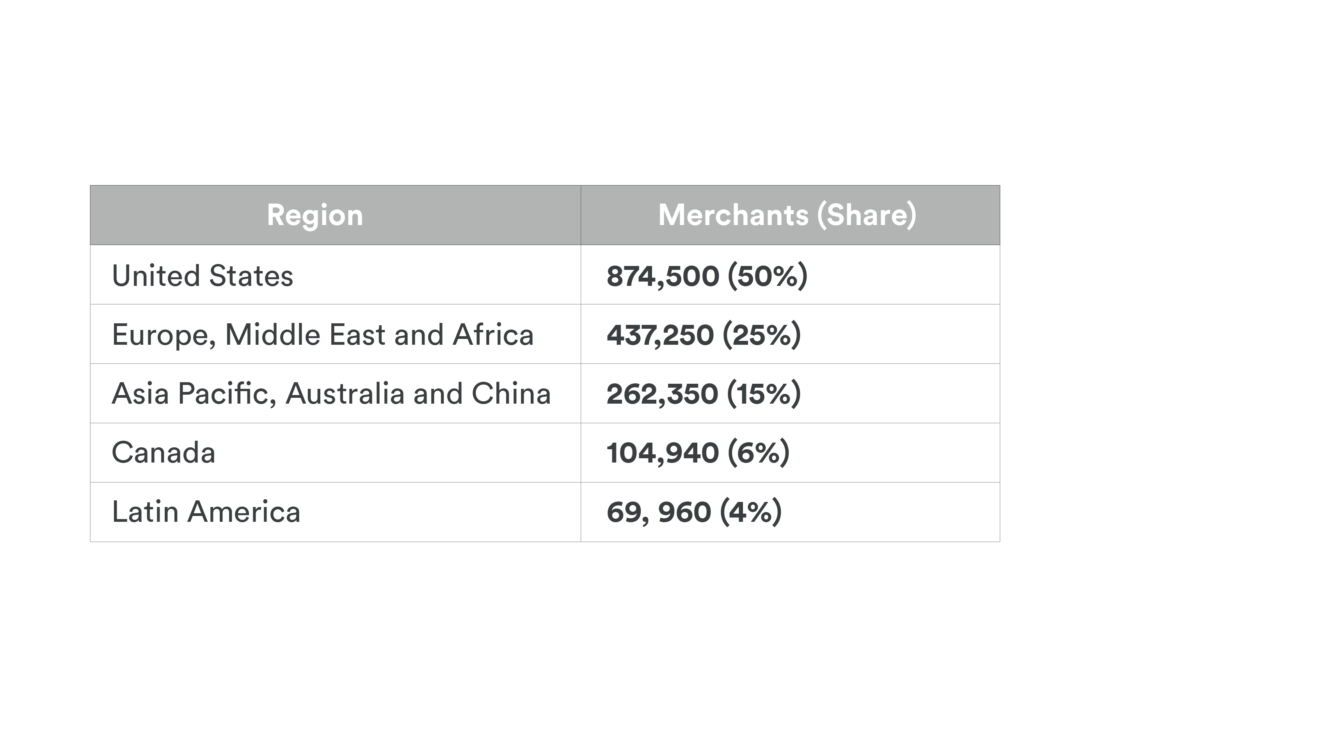The width and height of the screenshot is (1324, 748).
Task: Select the Canada cell
Action: pyautogui.click(x=164, y=453)
